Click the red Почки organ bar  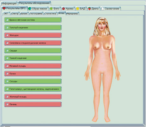tap(33, 74)
